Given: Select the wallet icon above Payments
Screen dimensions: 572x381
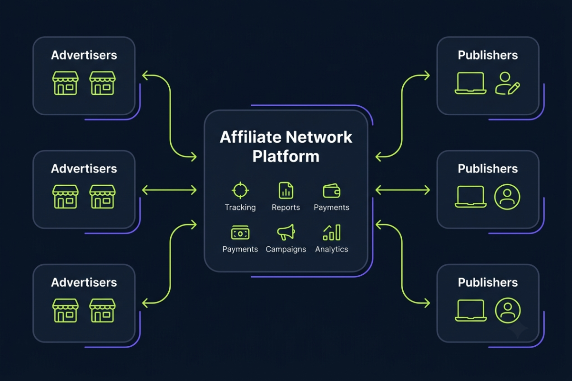Looking at the screenshot, I should tap(332, 191).
